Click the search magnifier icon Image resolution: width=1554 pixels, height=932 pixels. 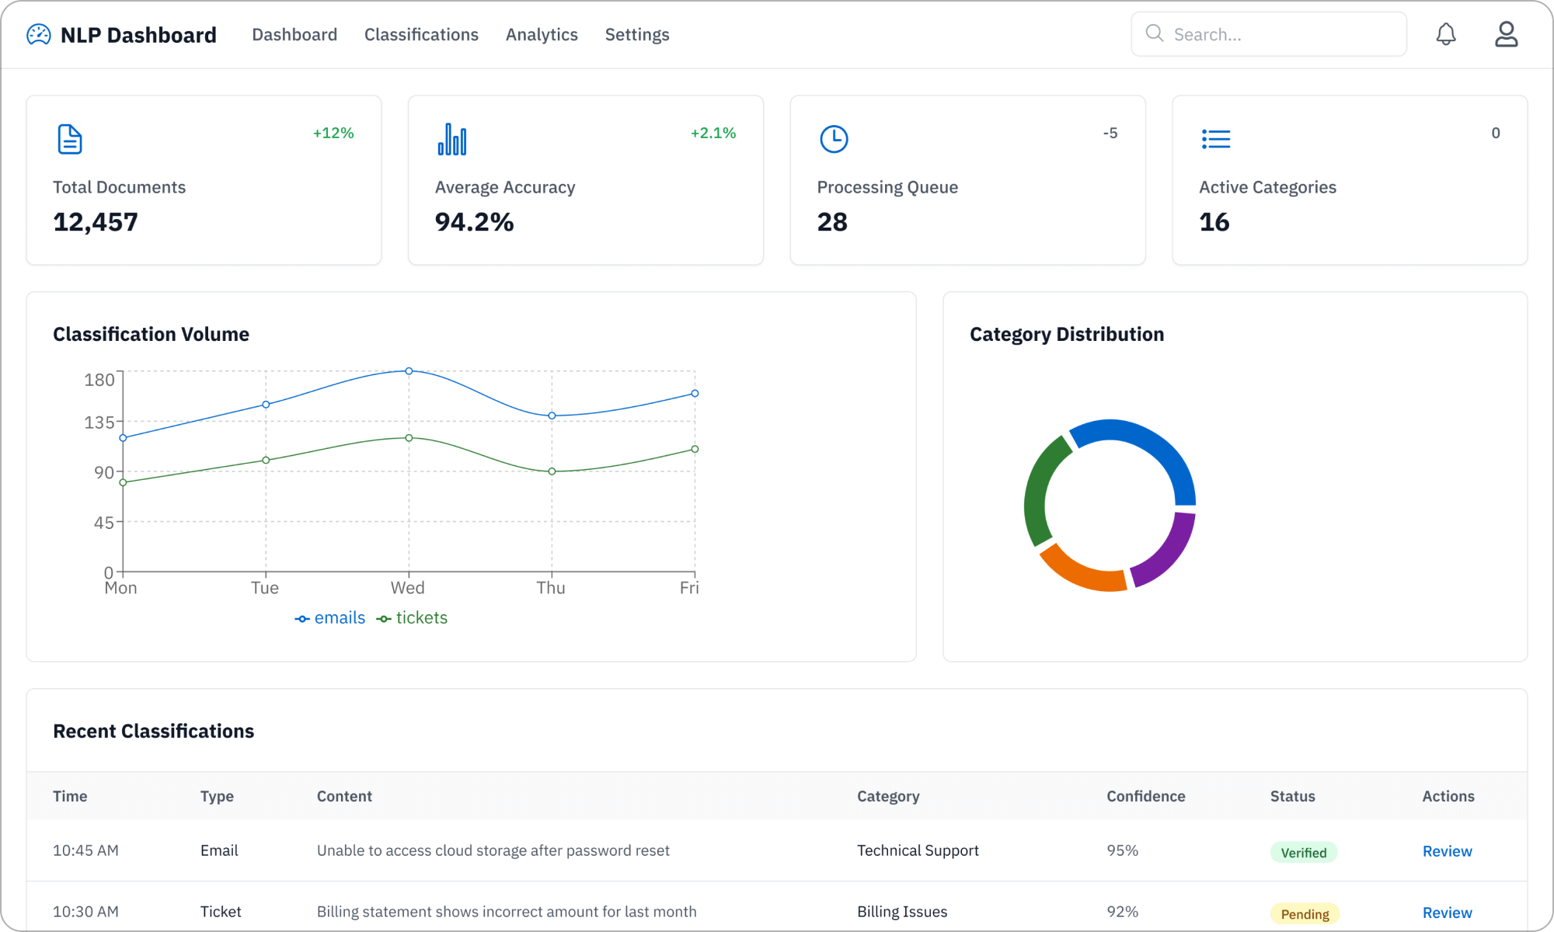pyautogui.click(x=1155, y=33)
